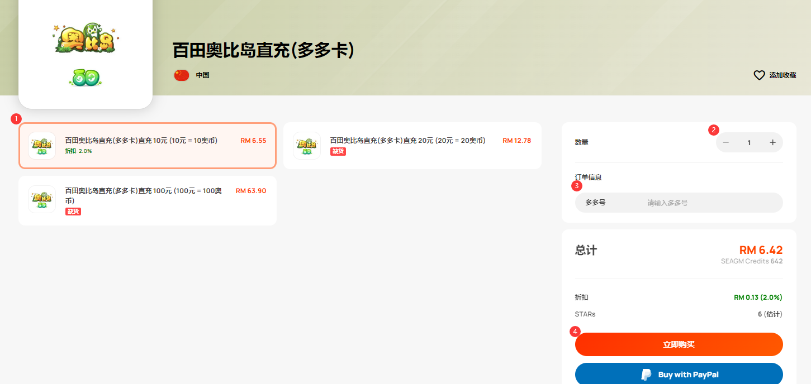The image size is (811, 384).
Task: Click the RM 0.13 (2.0%) discount value
Action: click(758, 297)
